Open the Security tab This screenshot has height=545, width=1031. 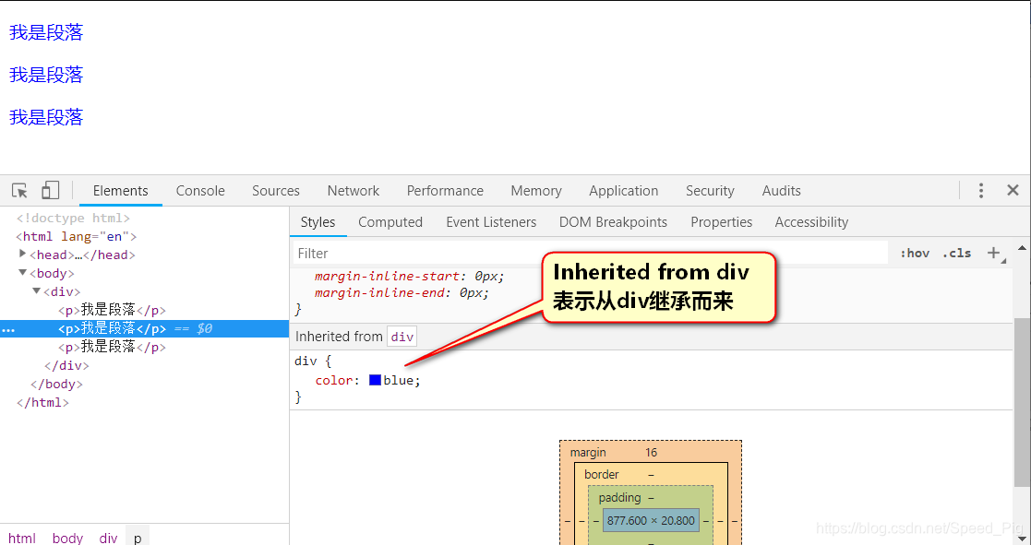coord(710,190)
